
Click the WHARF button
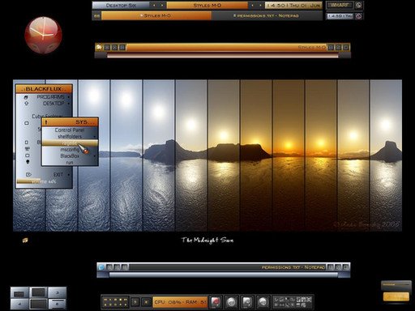tap(340, 5)
